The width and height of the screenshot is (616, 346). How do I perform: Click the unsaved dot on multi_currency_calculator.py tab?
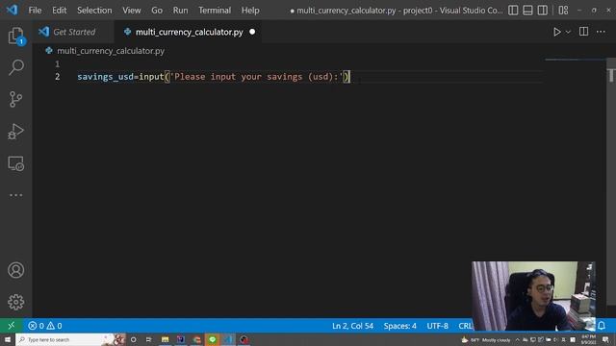click(252, 32)
